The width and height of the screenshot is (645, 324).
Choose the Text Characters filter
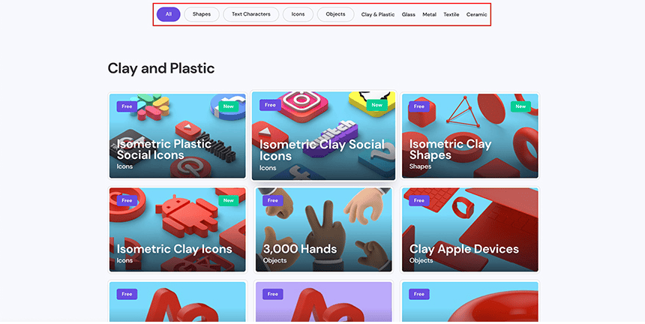point(251,14)
